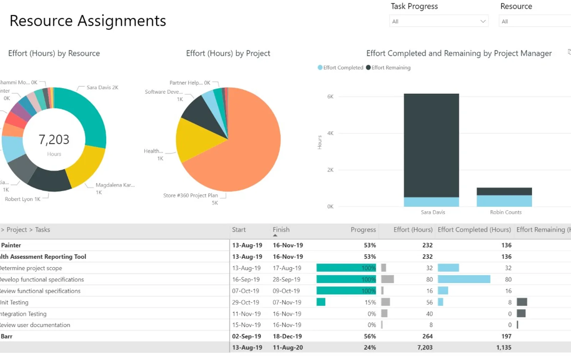Click the 15% progress value for Unit Testing

370,302
